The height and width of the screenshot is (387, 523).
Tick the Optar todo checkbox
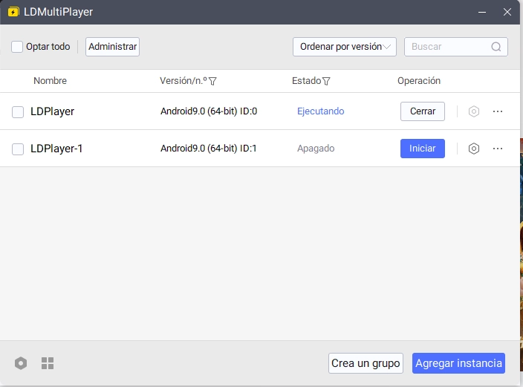(x=17, y=47)
